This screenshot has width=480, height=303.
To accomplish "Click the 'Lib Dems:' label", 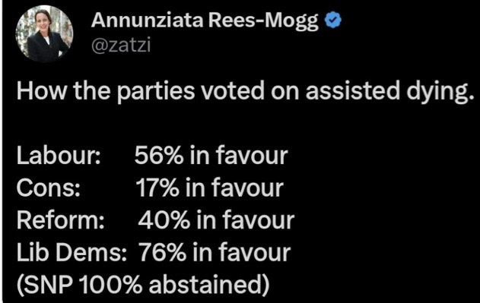I will (72, 253).
